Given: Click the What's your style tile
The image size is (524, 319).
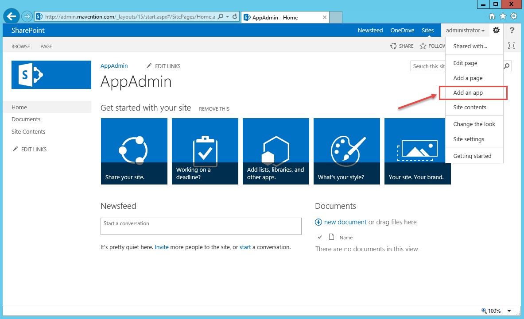Looking at the screenshot, I should 346,151.
